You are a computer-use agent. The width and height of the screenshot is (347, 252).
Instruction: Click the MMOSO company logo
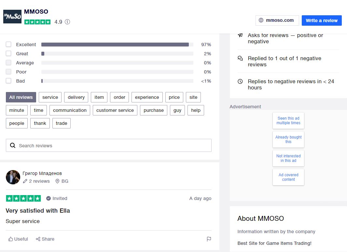click(12, 17)
